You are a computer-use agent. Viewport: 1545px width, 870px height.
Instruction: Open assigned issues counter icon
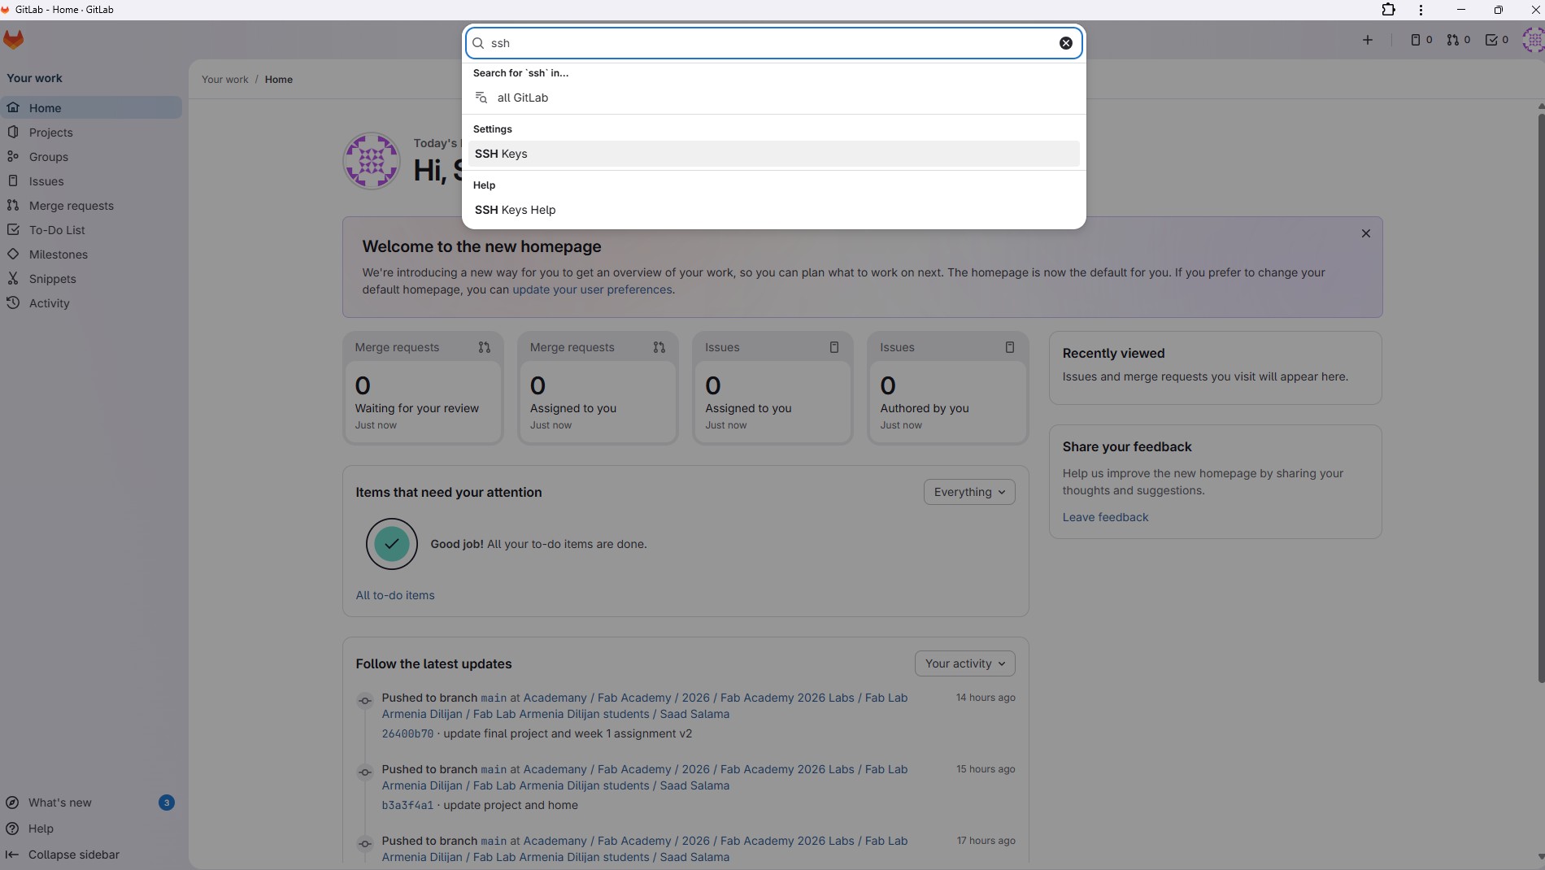click(x=1421, y=40)
